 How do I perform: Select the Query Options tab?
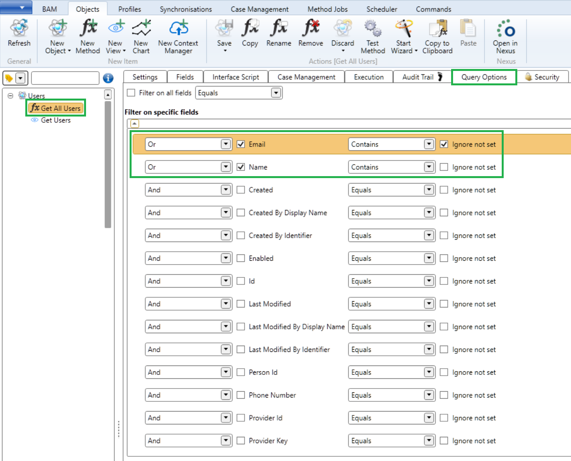(484, 77)
